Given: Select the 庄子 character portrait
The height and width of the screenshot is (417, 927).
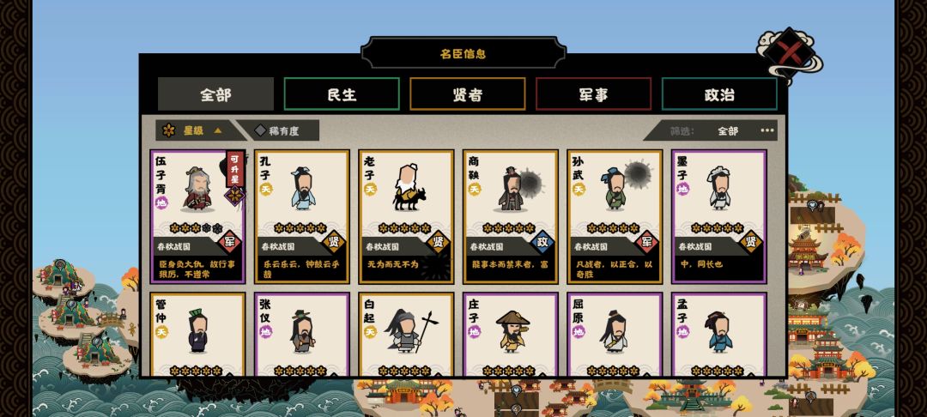Looking at the screenshot, I should point(512,331).
